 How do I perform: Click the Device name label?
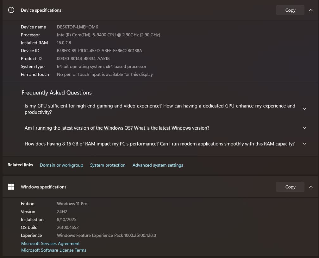coord(33,27)
